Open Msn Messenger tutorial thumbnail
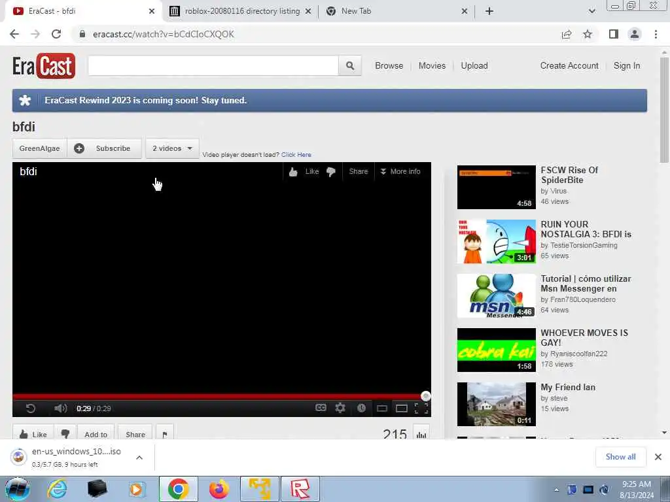The image size is (670, 502). (496, 295)
